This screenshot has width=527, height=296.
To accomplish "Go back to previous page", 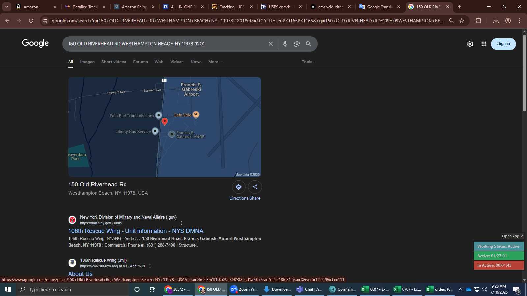I will click(7, 21).
